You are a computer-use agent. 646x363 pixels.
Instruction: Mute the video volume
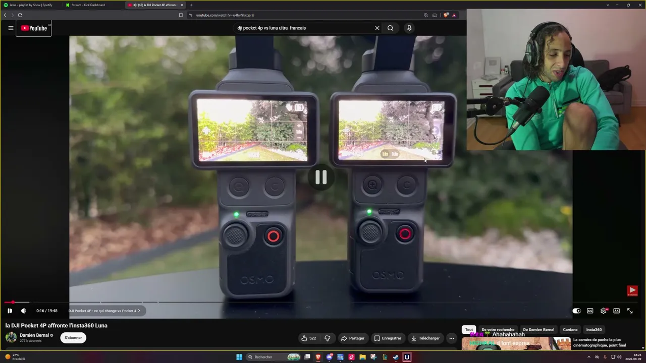point(24,311)
